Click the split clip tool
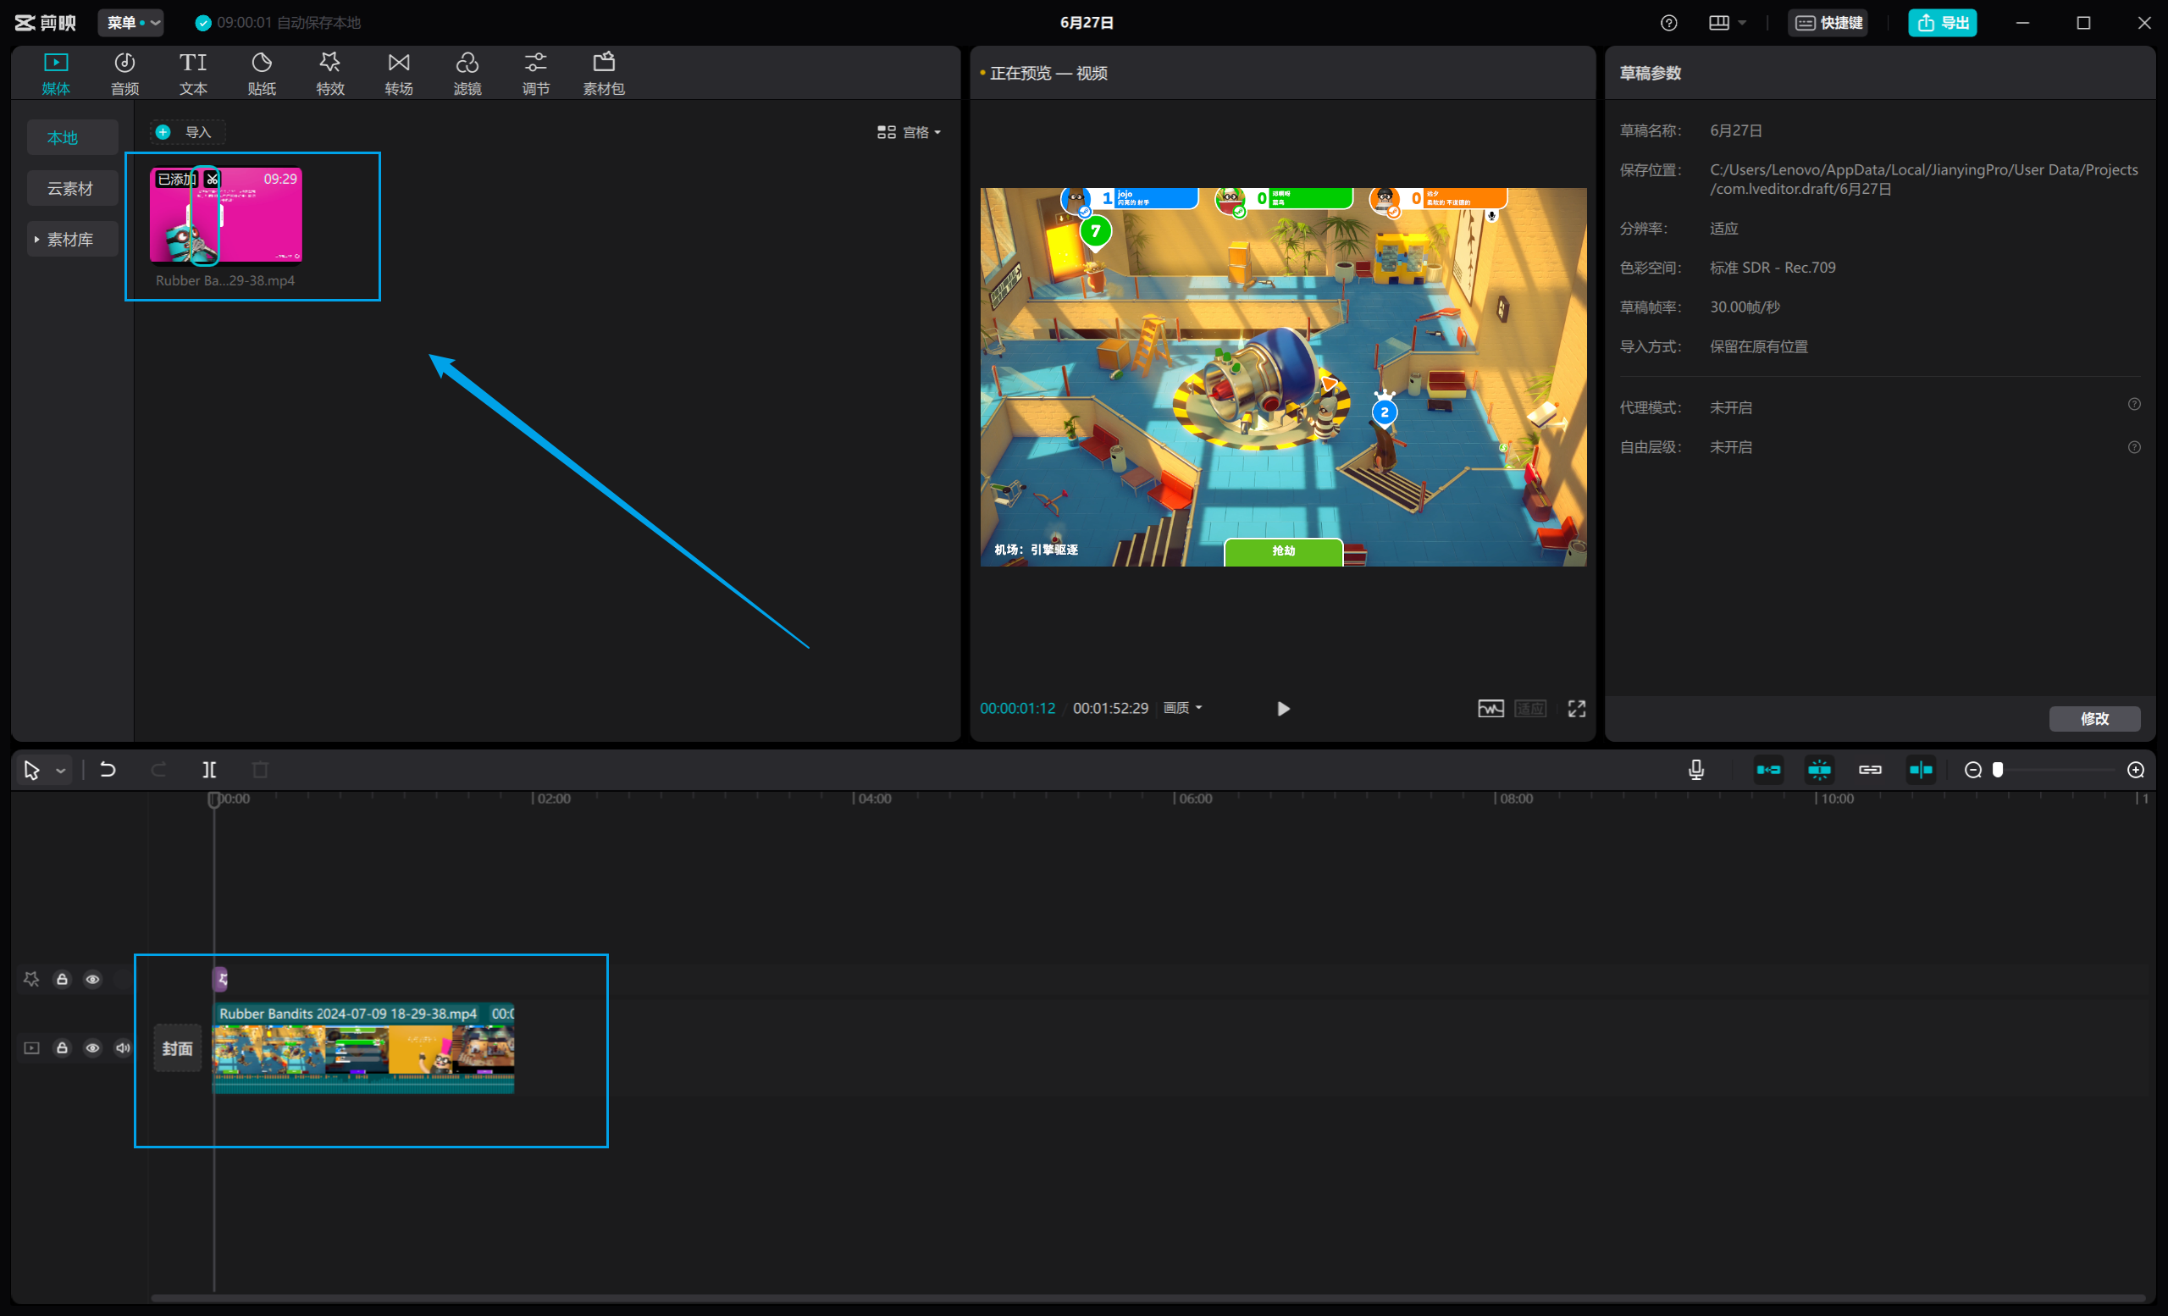 [209, 770]
